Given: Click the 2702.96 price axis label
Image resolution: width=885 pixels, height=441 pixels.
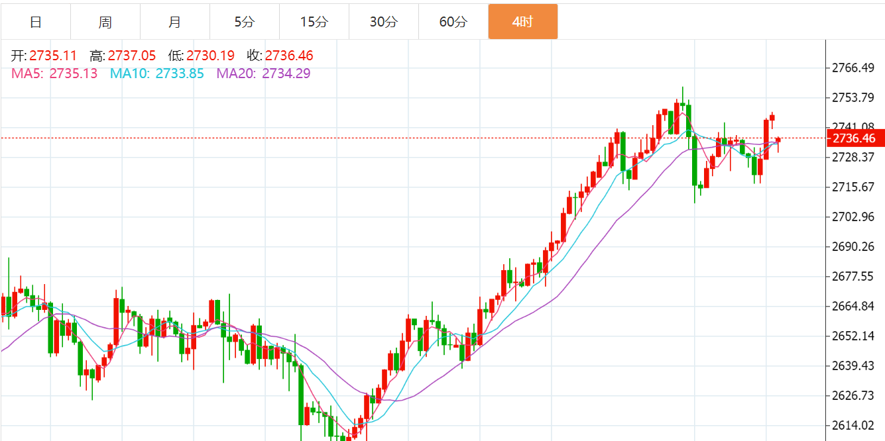Looking at the screenshot, I should pos(853,217).
